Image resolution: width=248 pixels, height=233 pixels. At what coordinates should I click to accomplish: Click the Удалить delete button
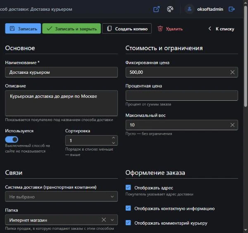(170, 29)
